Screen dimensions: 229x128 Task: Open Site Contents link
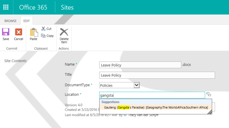(15, 61)
